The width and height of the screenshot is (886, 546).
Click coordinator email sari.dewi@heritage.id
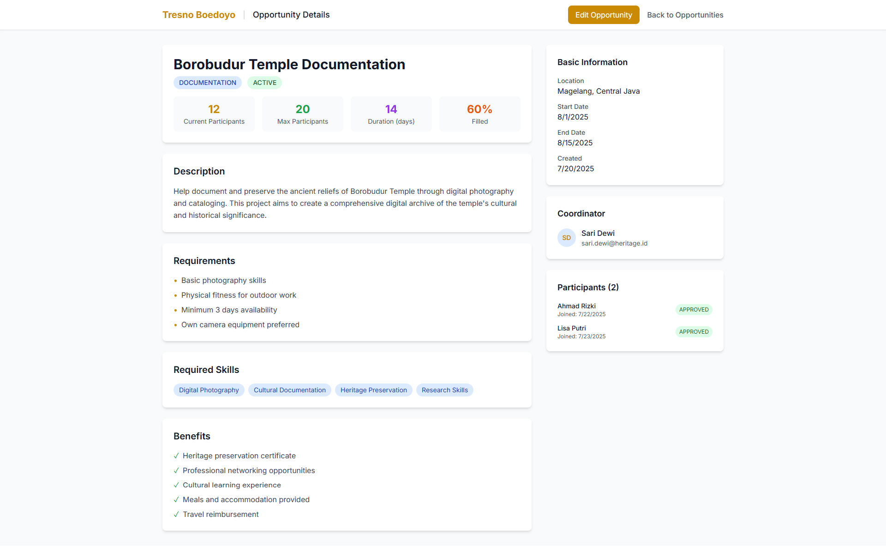614,243
